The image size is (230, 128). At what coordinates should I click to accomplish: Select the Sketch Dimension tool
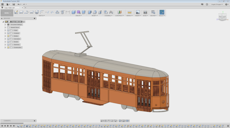[x=68, y=12]
